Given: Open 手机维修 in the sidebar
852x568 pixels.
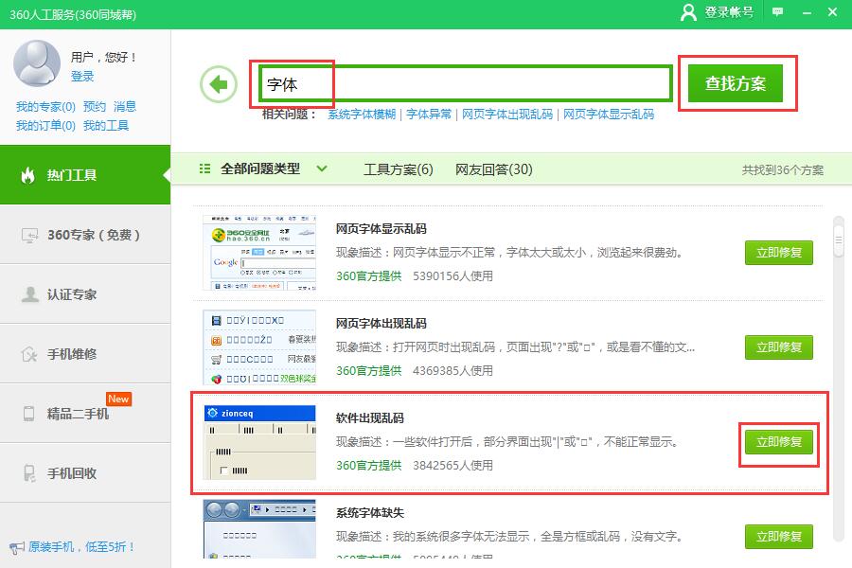Looking at the screenshot, I should click(x=85, y=354).
